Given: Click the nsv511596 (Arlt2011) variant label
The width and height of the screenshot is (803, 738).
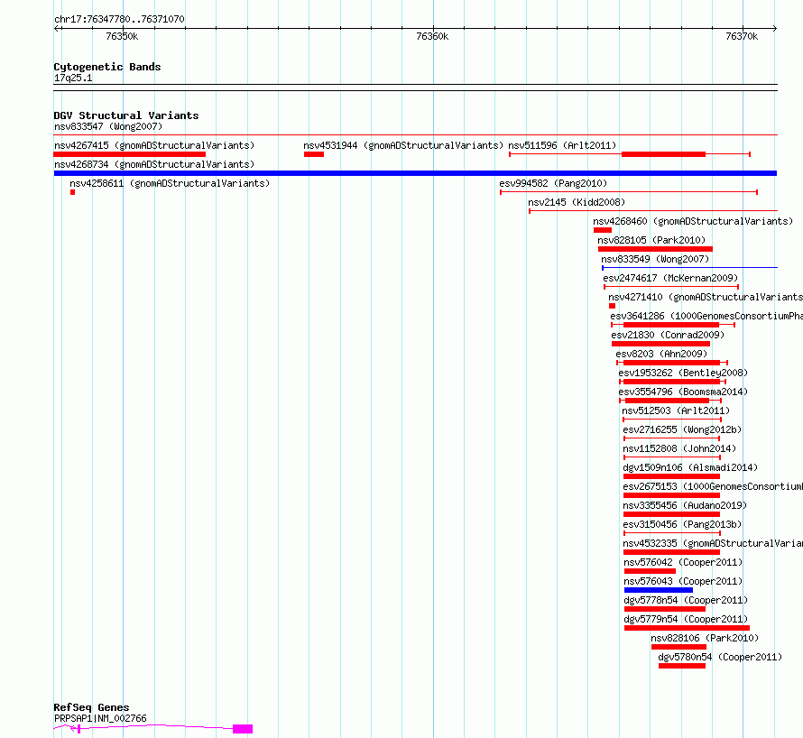Looking at the screenshot, I should (562, 145).
